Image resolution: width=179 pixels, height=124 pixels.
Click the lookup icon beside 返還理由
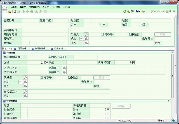(64, 68)
